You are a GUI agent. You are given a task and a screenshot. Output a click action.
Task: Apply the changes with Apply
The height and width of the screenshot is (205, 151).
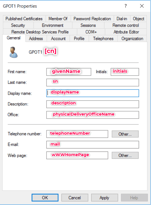click(104, 198)
